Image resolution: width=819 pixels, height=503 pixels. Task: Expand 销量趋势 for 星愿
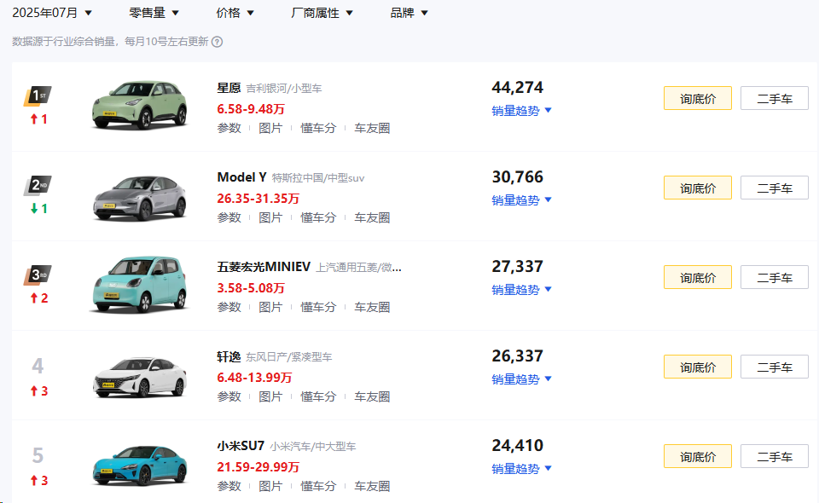tap(522, 111)
